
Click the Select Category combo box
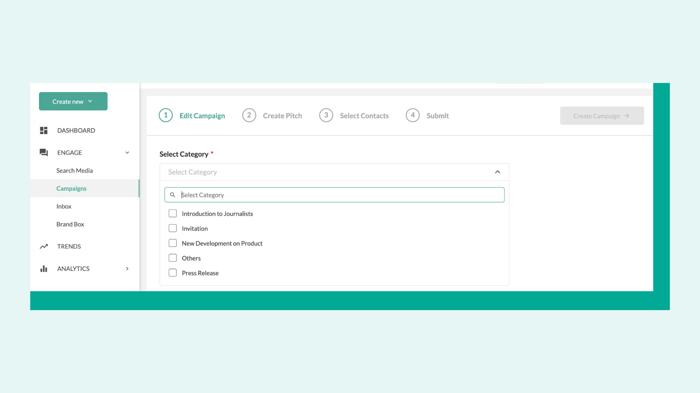334,172
